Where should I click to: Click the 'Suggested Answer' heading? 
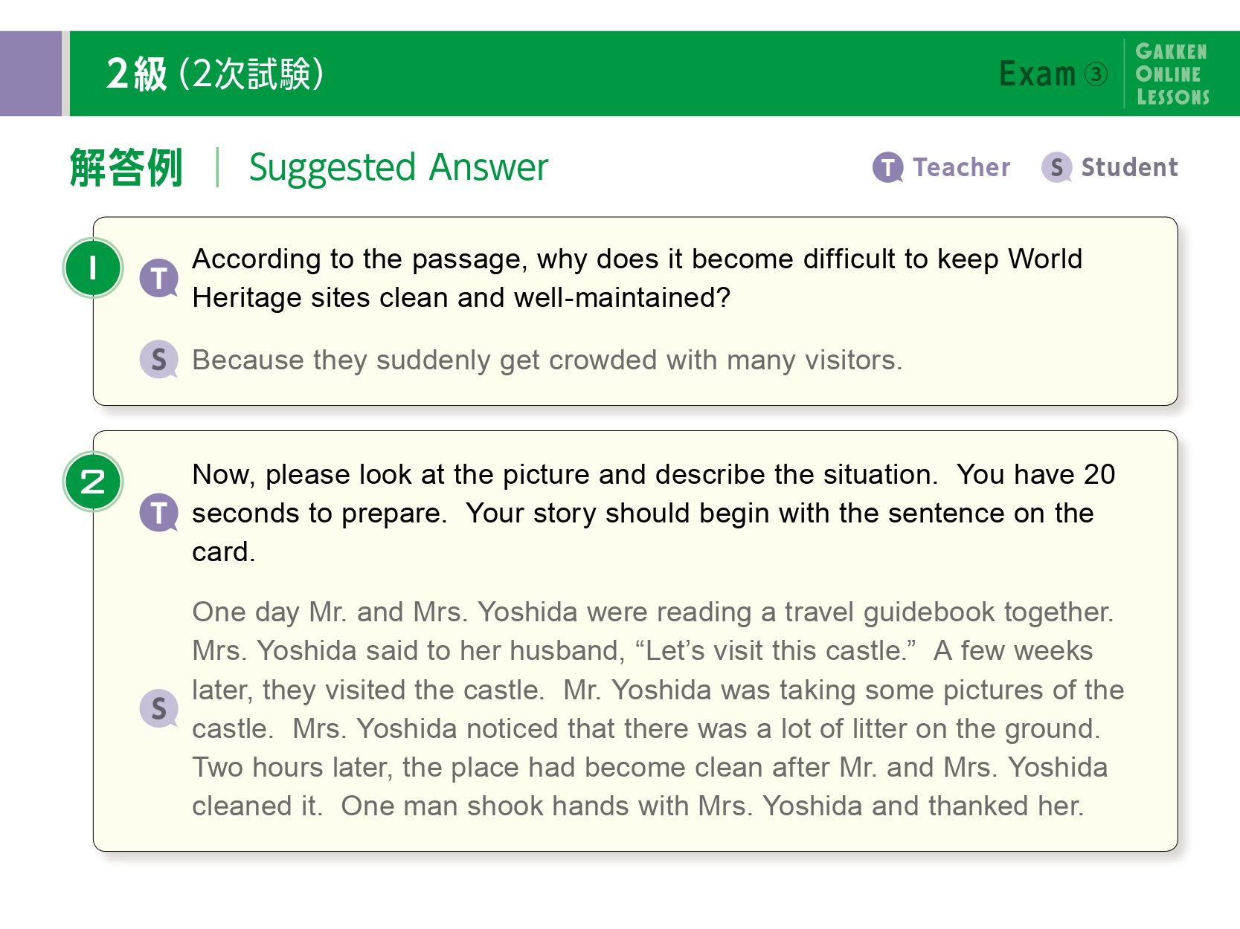398,167
